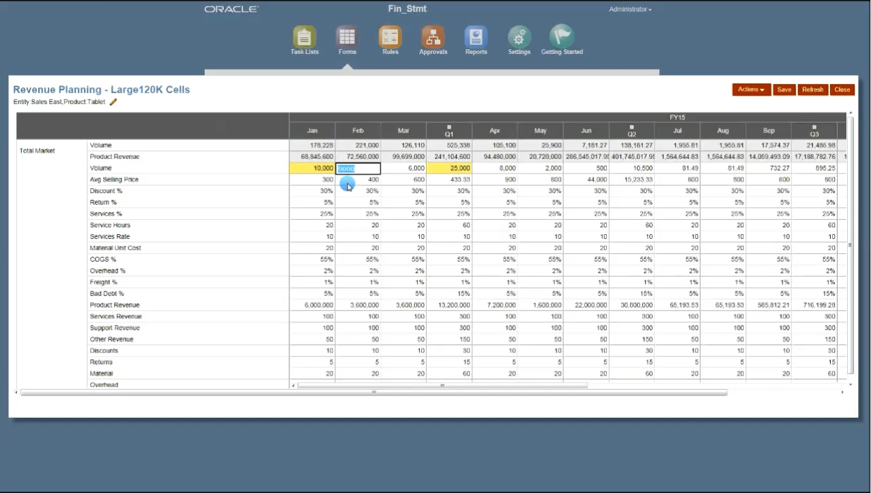The height and width of the screenshot is (493, 871).
Task: Click the Mar Avg Selling Price cell
Action: [403, 180]
